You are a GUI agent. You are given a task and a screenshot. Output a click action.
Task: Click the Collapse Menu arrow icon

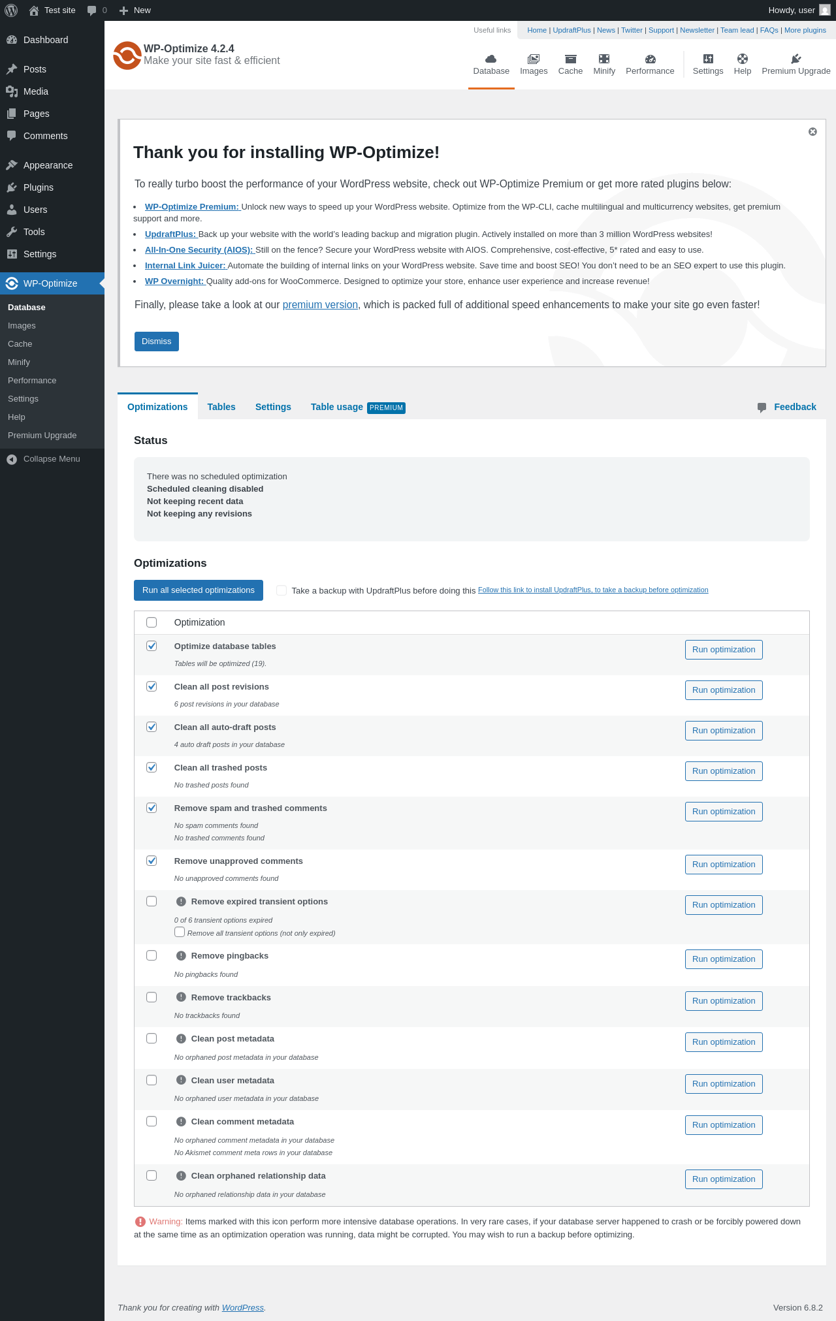[x=12, y=459]
